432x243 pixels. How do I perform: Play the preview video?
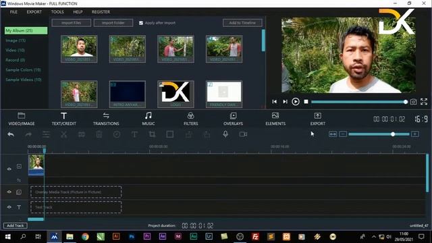coord(296,102)
